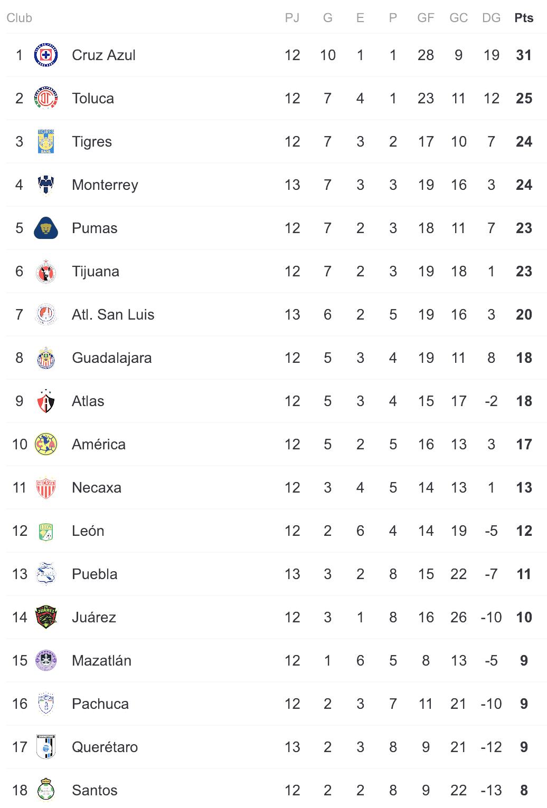Select the Querétaro team name
547x808 pixels.
(x=105, y=747)
